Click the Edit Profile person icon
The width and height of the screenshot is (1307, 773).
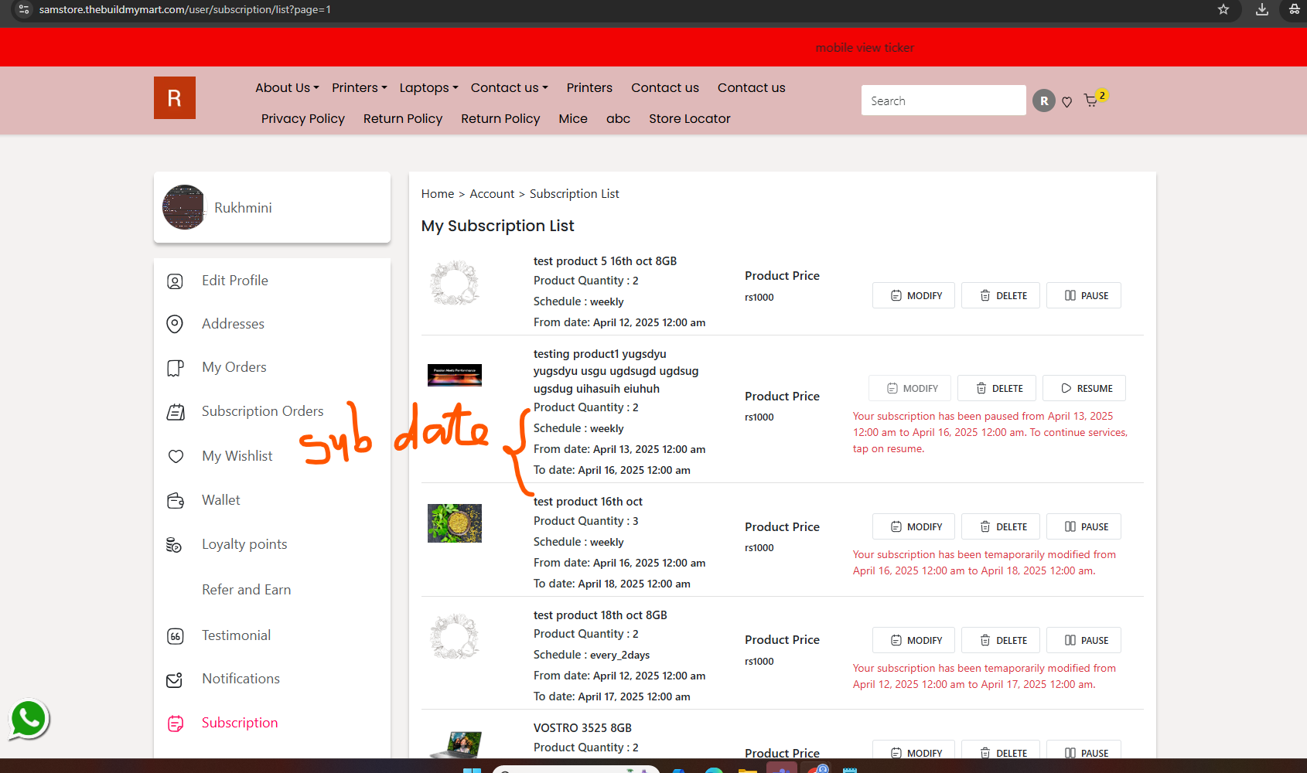(176, 281)
